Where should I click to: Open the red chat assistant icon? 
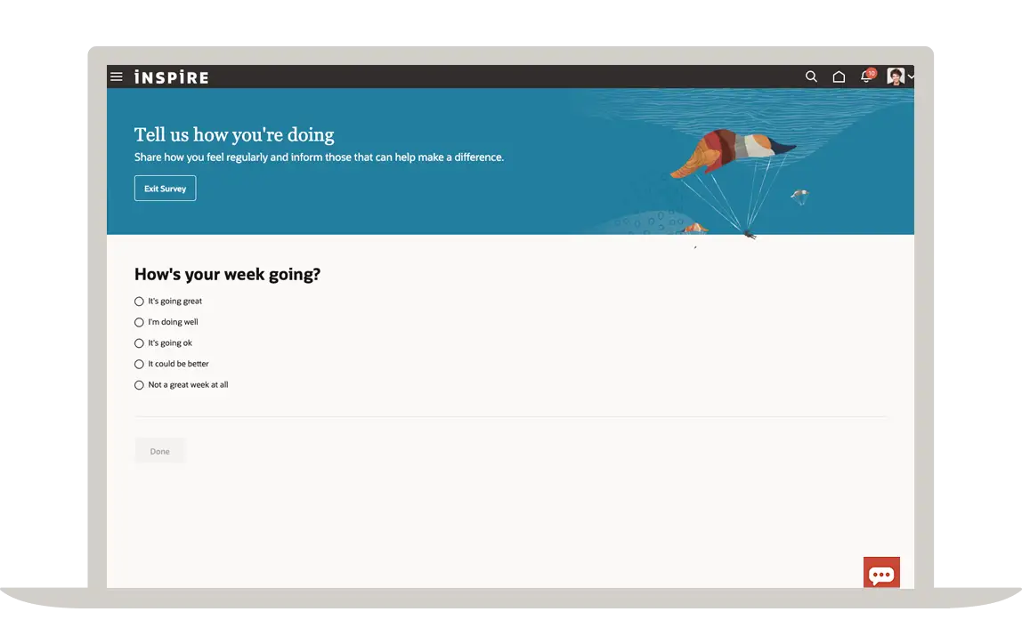point(881,574)
